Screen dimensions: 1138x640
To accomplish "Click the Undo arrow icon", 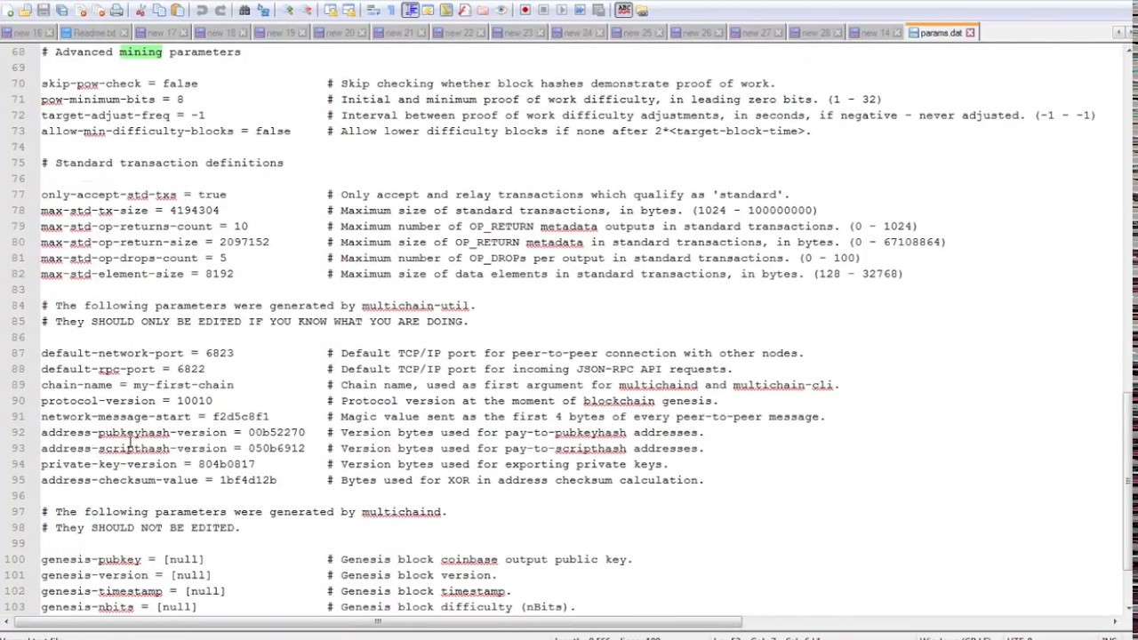I will click(202, 11).
